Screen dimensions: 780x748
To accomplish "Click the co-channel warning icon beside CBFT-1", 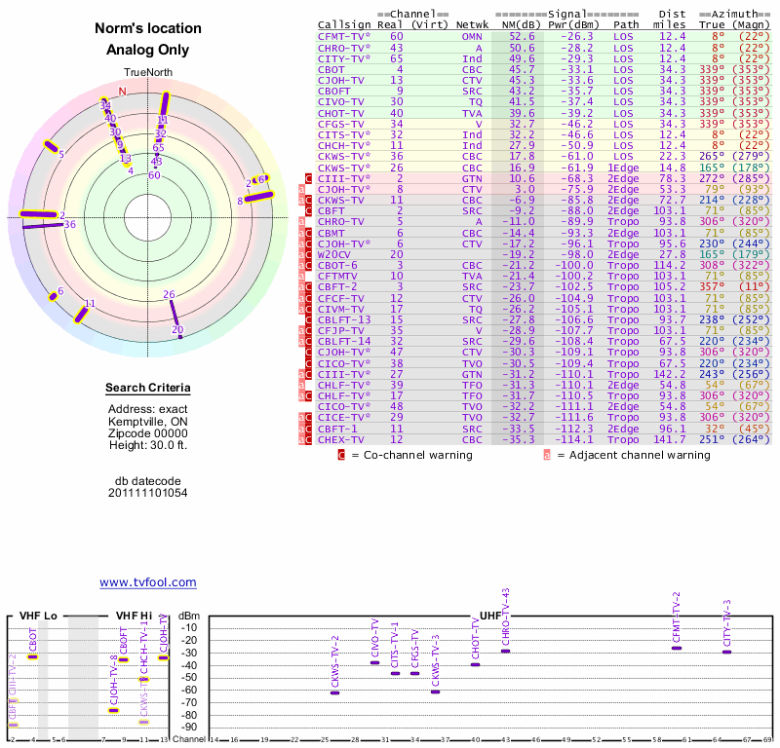I will 308,428.
